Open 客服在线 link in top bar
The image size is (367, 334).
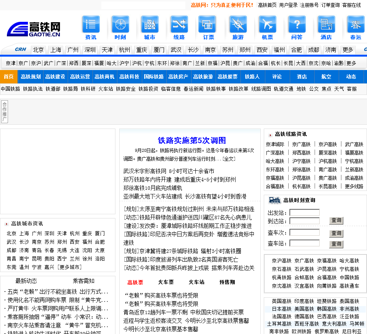(x=352, y=5)
